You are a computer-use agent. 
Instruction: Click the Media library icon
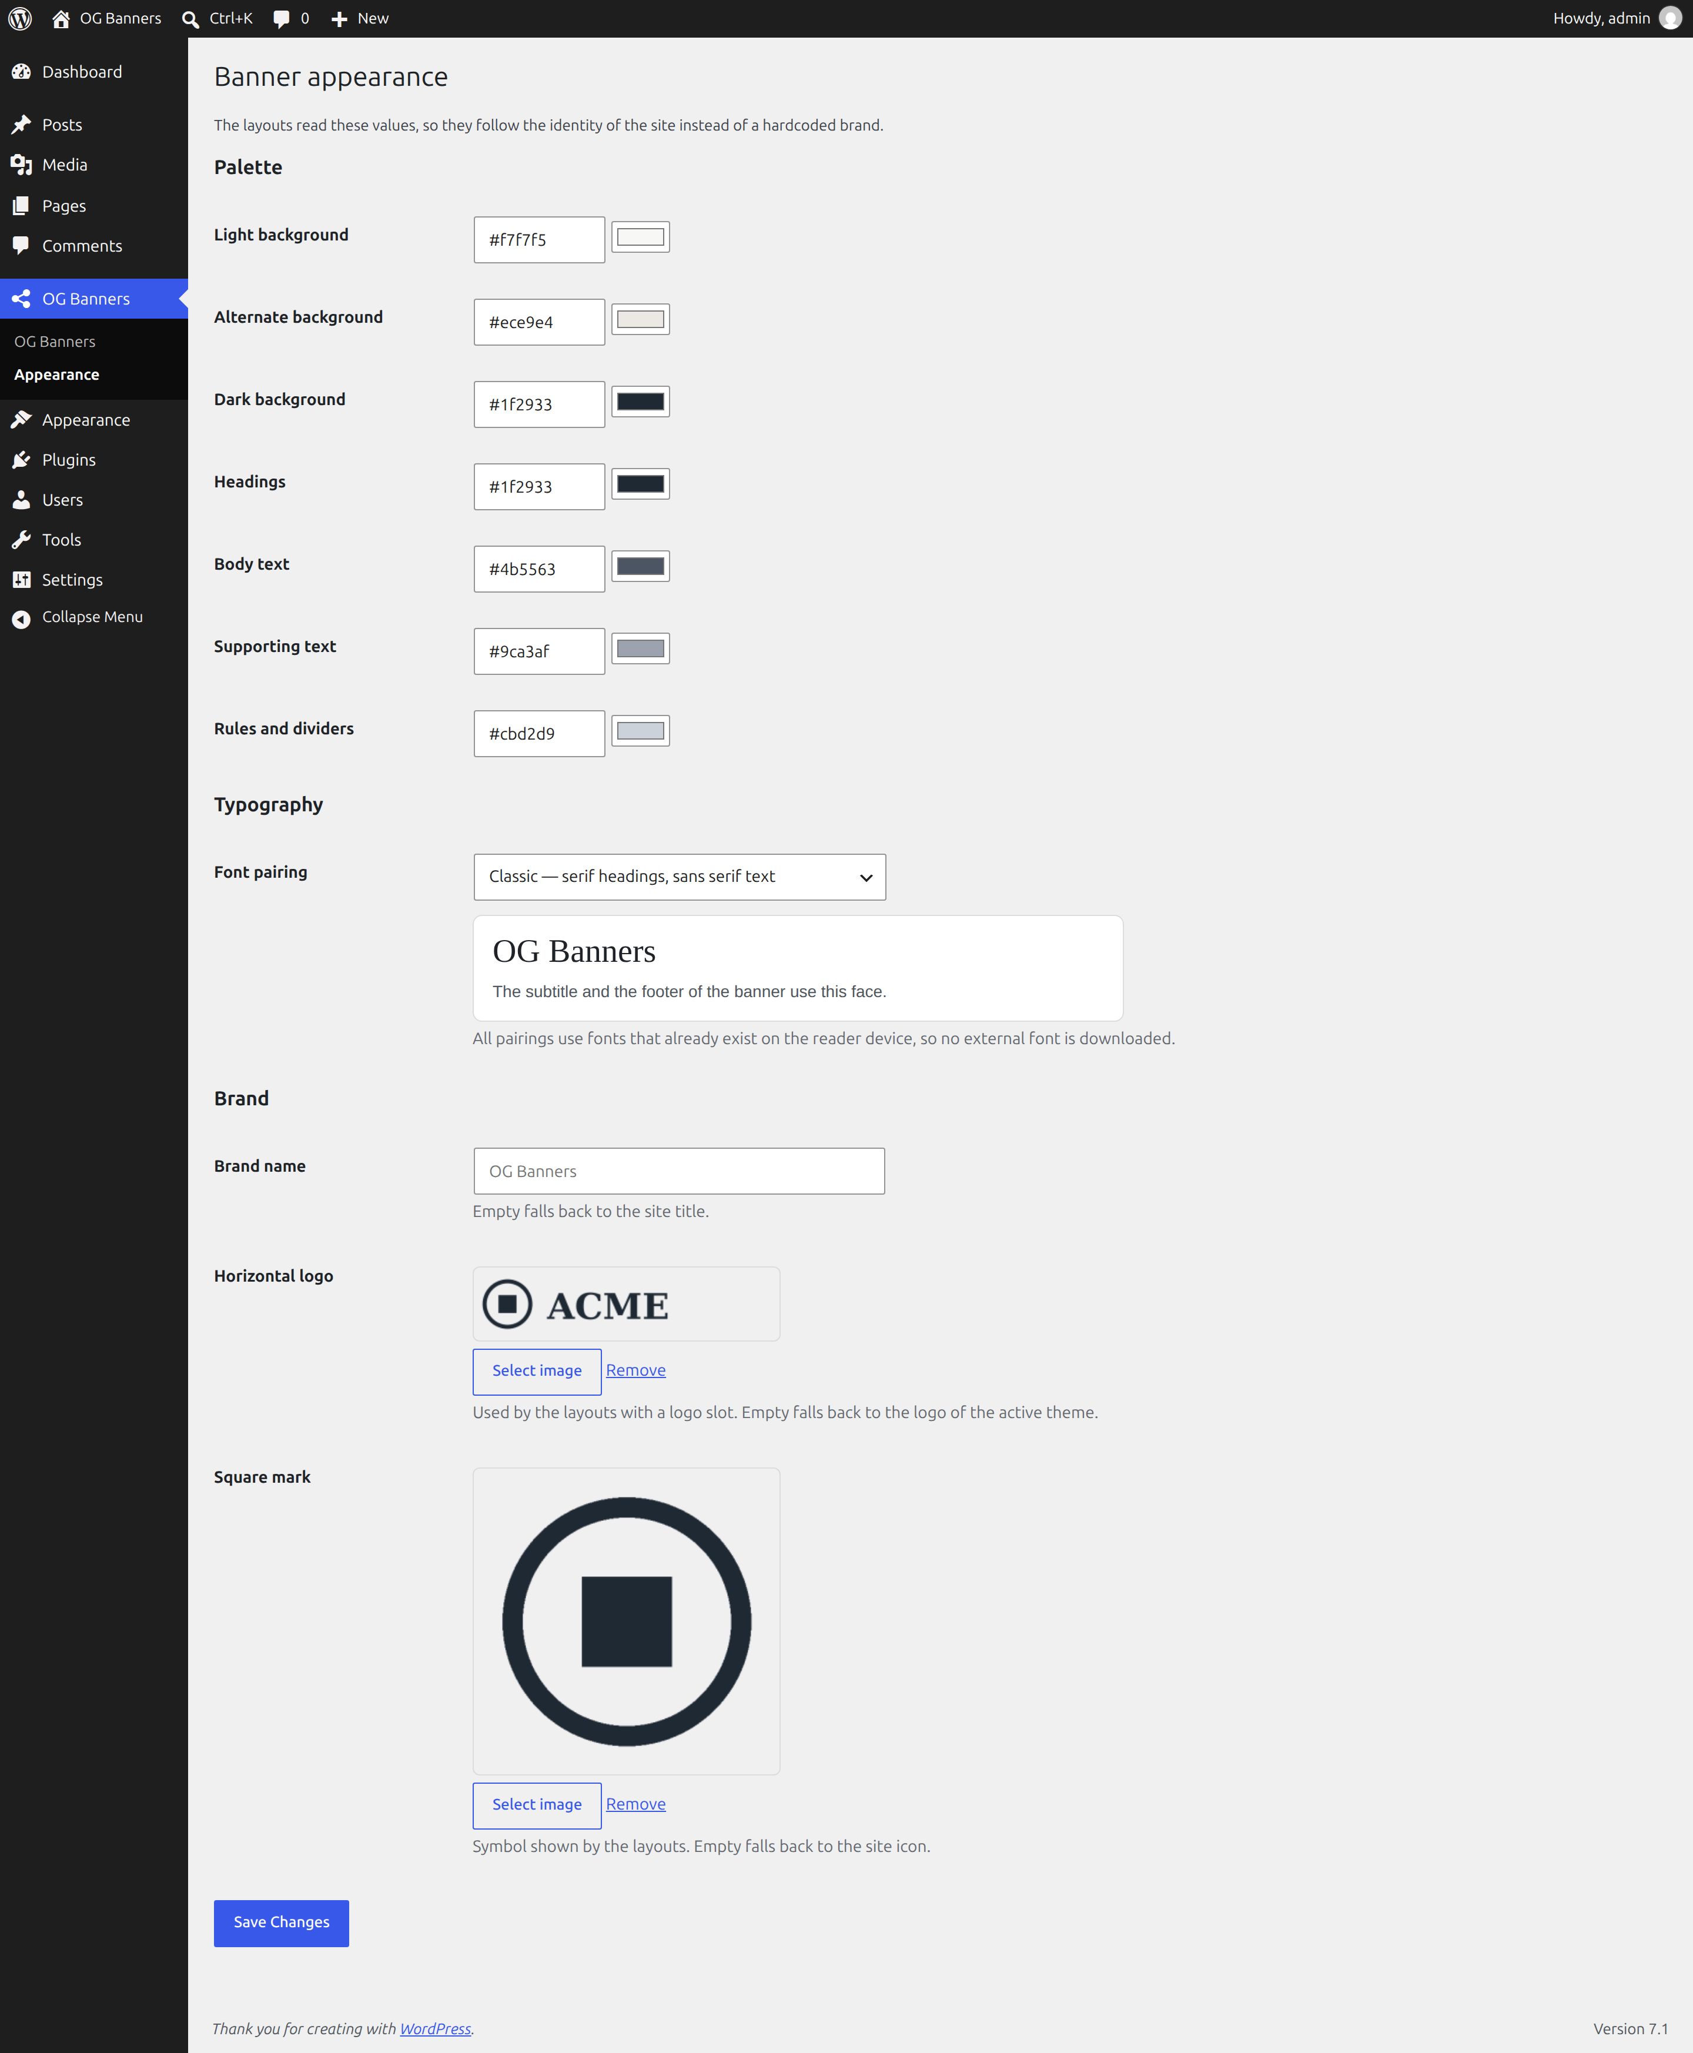21,165
